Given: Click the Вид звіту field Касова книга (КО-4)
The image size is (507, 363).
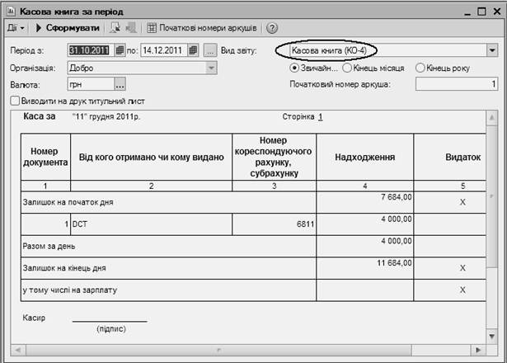Looking at the screenshot, I should pyautogui.click(x=387, y=50).
